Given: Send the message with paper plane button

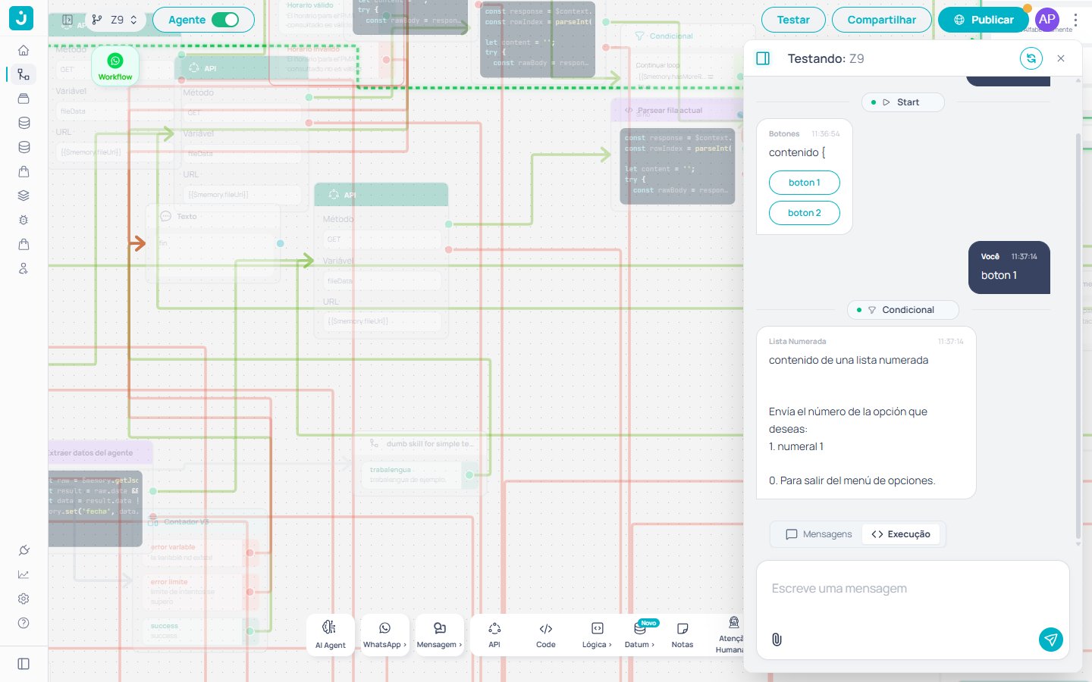Looking at the screenshot, I should pyautogui.click(x=1051, y=640).
